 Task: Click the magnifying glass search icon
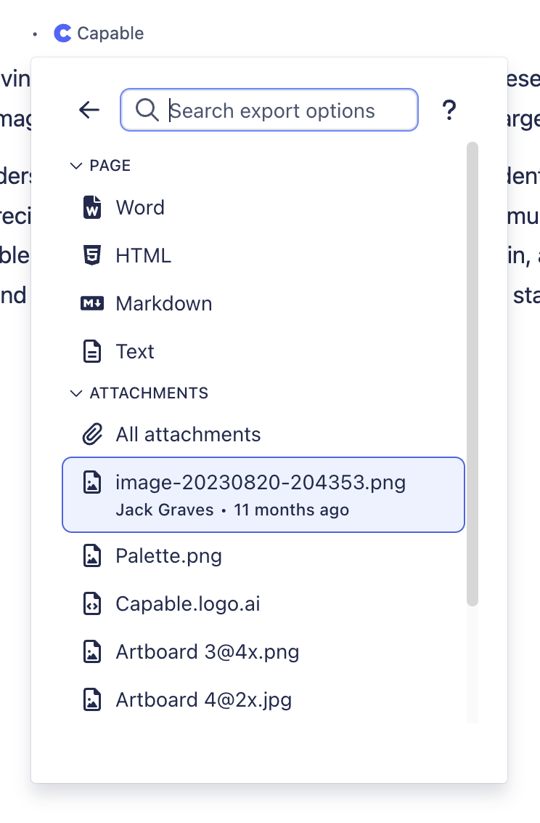pos(147,111)
